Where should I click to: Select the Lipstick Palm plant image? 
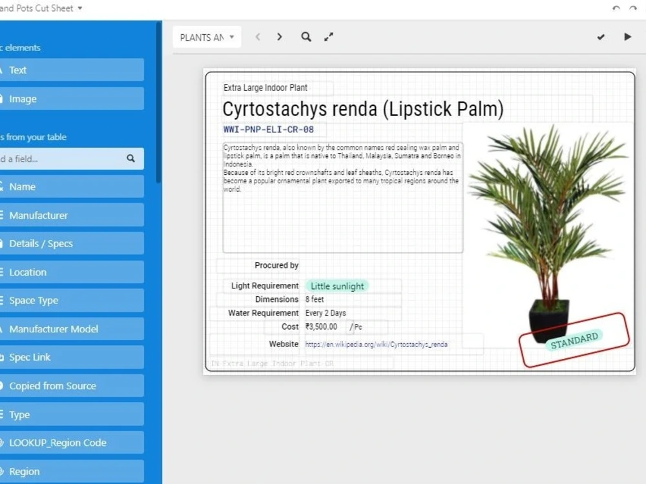tap(548, 235)
